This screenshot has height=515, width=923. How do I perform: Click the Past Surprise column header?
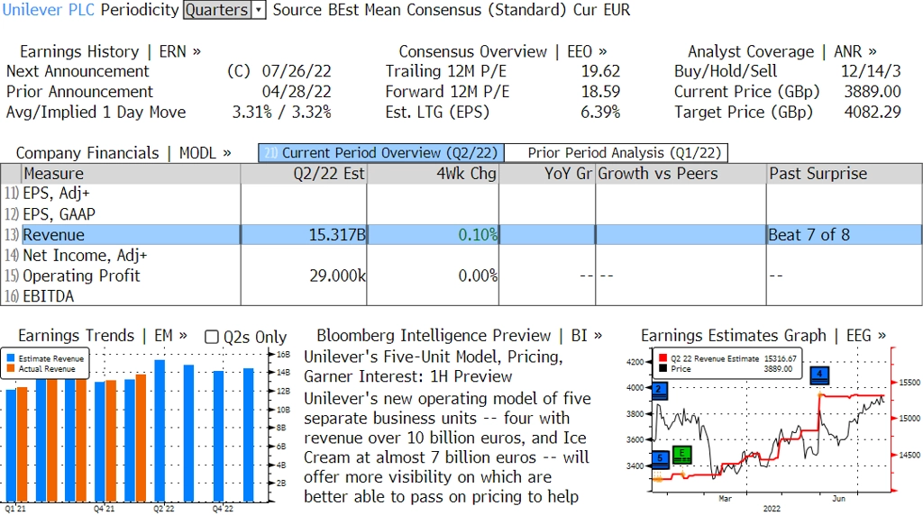tap(844, 174)
